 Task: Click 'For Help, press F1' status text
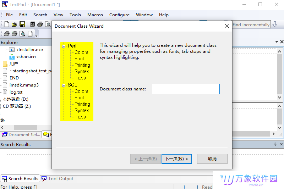coord(19,187)
